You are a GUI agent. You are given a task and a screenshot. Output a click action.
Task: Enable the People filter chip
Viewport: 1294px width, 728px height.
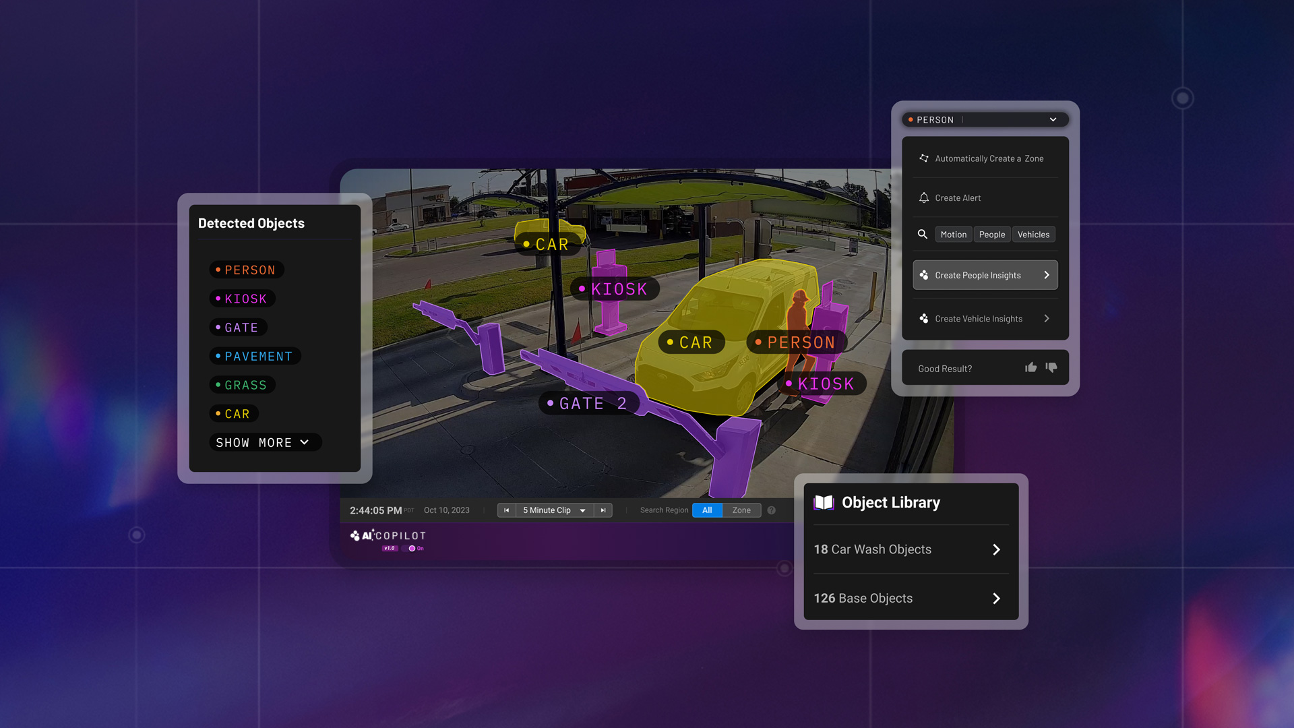point(992,234)
